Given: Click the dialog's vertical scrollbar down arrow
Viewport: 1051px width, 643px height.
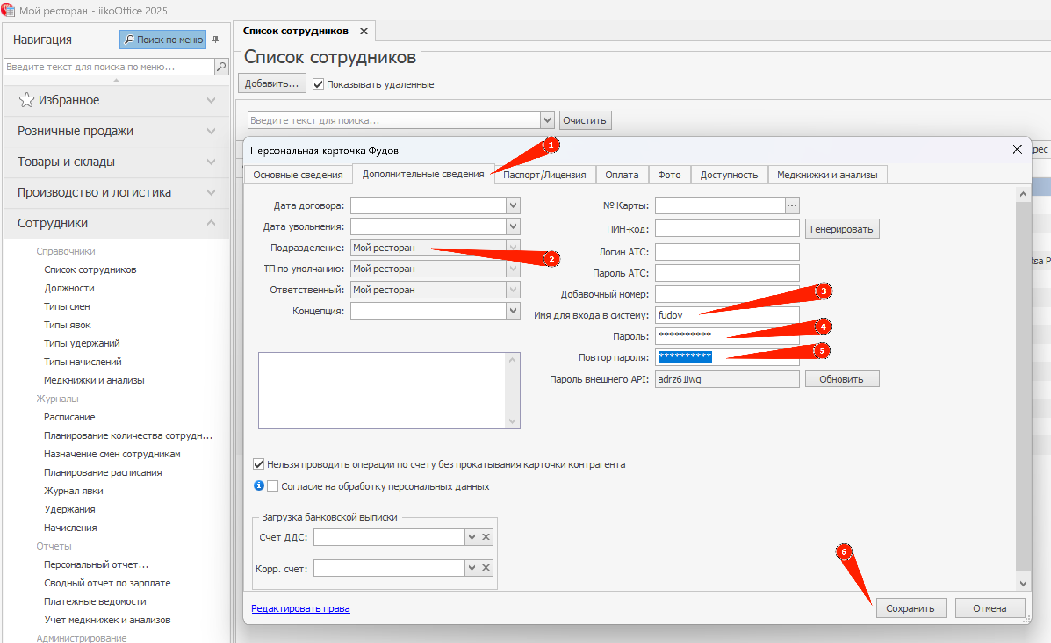Looking at the screenshot, I should [x=1023, y=583].
